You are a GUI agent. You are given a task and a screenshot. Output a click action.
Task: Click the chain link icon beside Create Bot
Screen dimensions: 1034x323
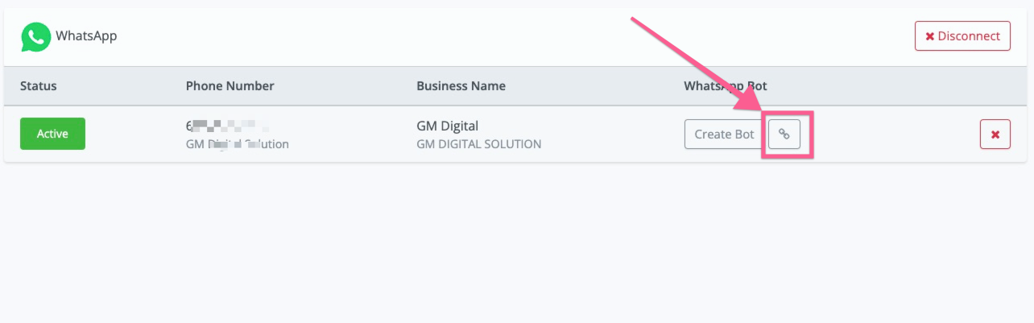(784, 134)
